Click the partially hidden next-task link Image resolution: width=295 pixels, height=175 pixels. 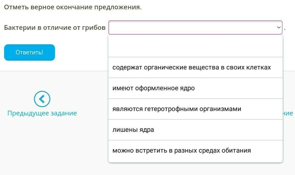288,113
